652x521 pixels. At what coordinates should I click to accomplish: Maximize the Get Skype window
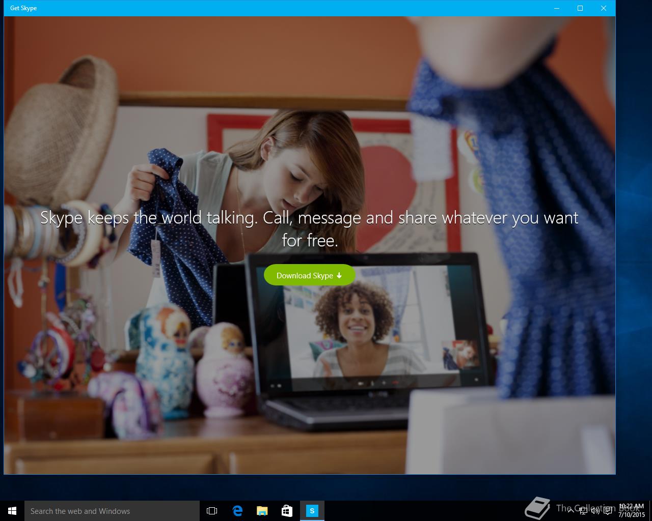[x=580, y=8]
